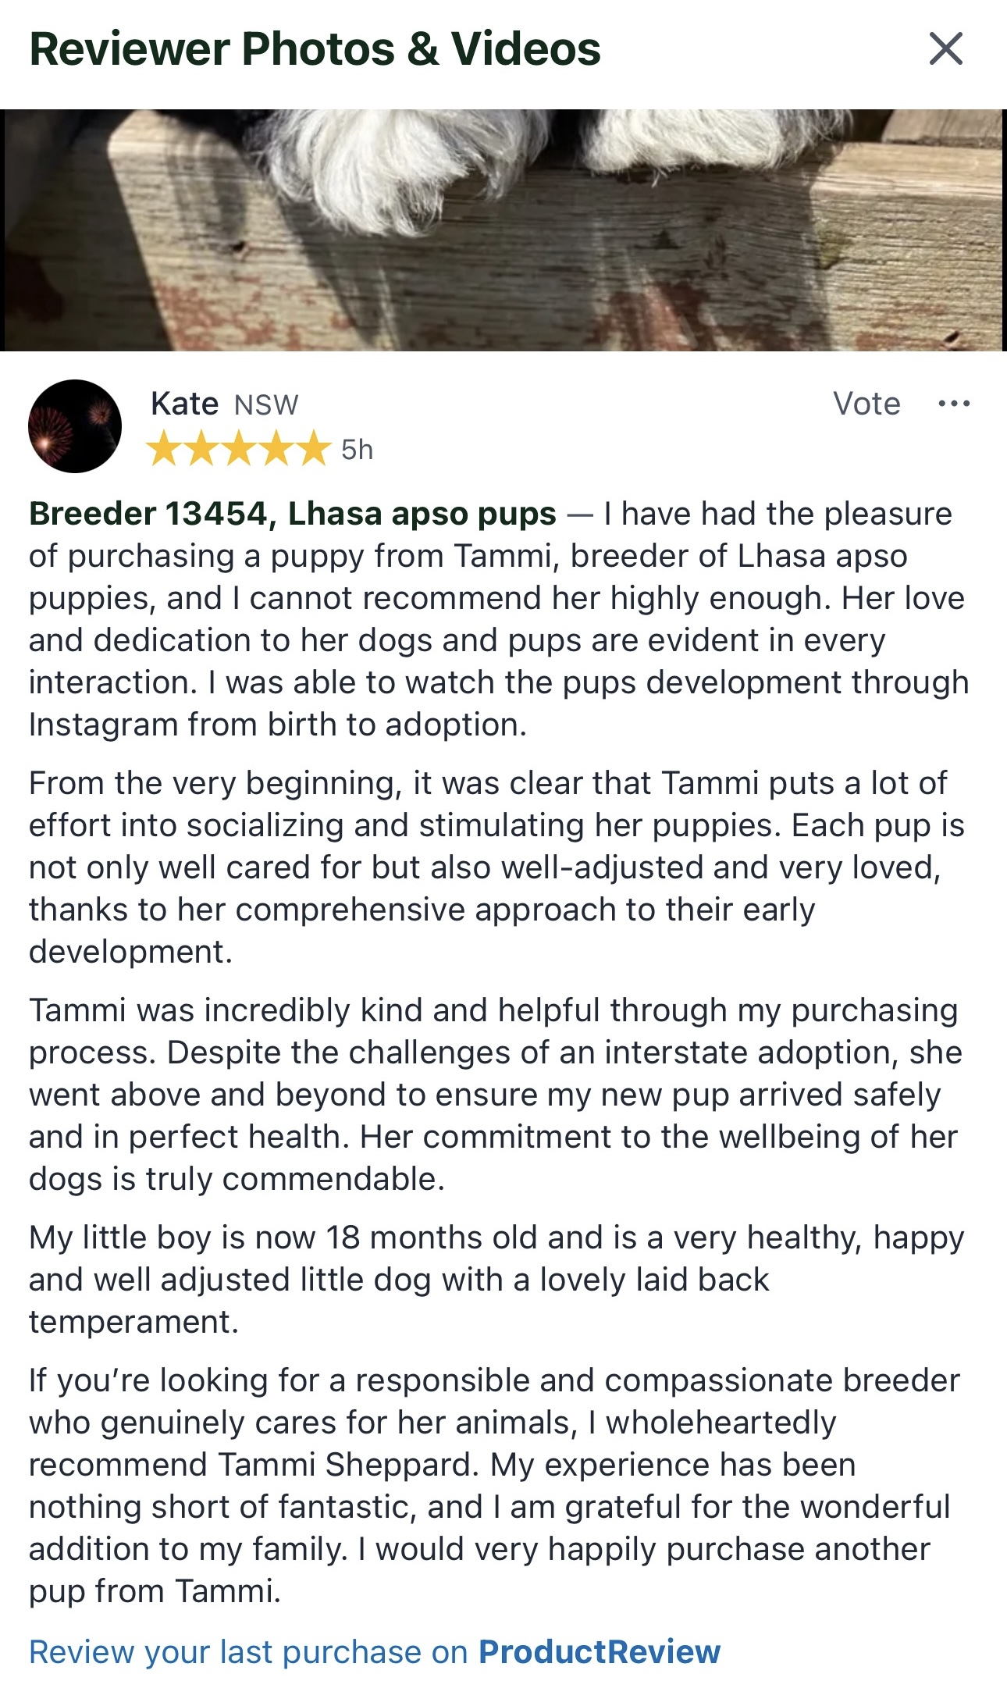Image resolution: width=1007 pixels, height=1681 pixels.
Task: Open the 'Breeder 13454, Lhasa apso pups' title
Action: tap(293, 514)
